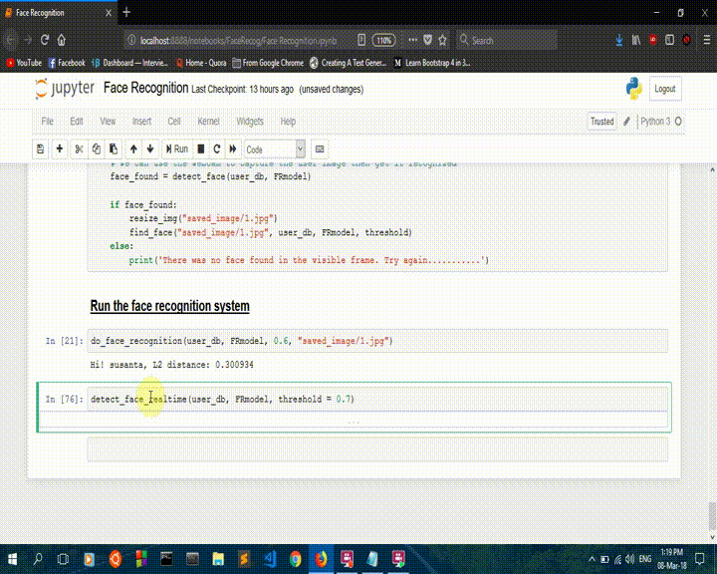Open From Google Chrome bookmarks folder

click(268, 63)
